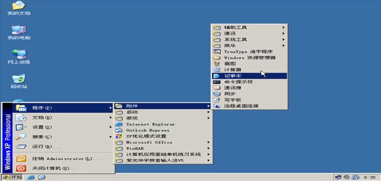Image resolution: width=381 pixels, height=181 pixels.
Task: Open the 我的文档 desktop icon
Action: click(19, 8)
